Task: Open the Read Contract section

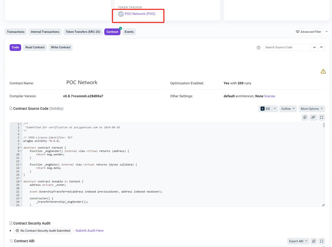Action: tap(35, 47)
